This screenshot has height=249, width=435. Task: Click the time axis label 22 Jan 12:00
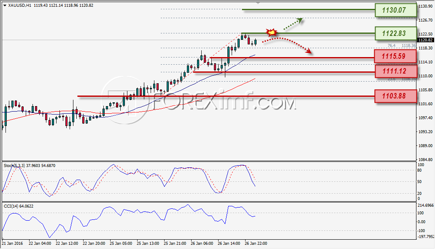(x=67, y=244)
